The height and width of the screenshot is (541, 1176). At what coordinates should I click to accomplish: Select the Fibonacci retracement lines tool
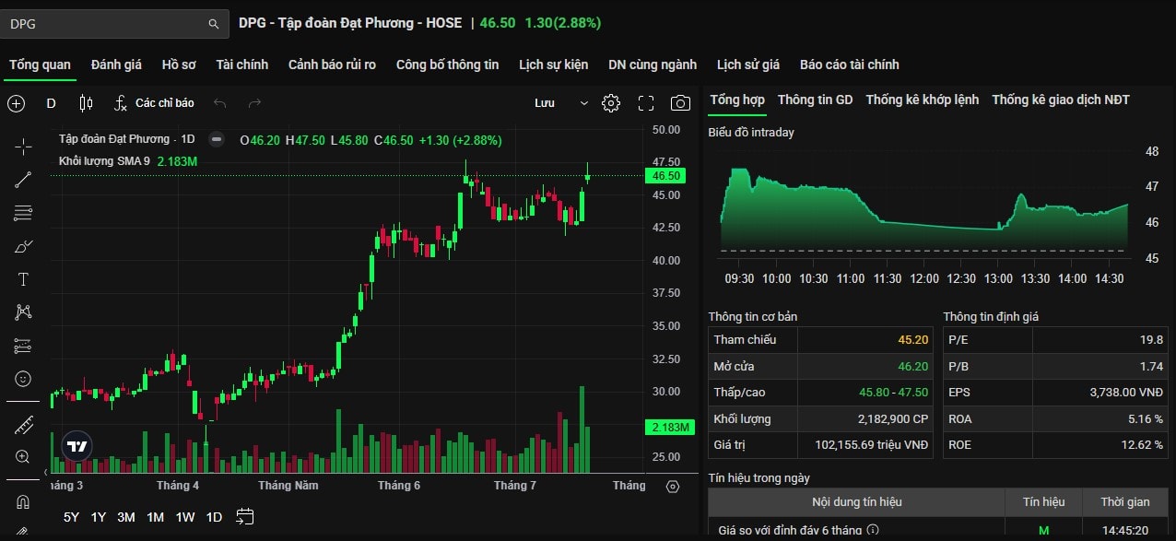23,213
